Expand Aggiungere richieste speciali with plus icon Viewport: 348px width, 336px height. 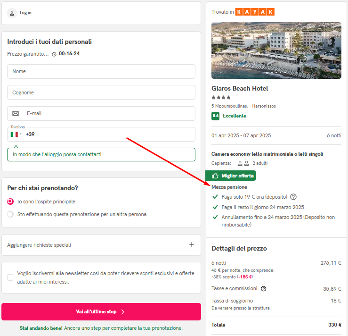coord(192,244)
